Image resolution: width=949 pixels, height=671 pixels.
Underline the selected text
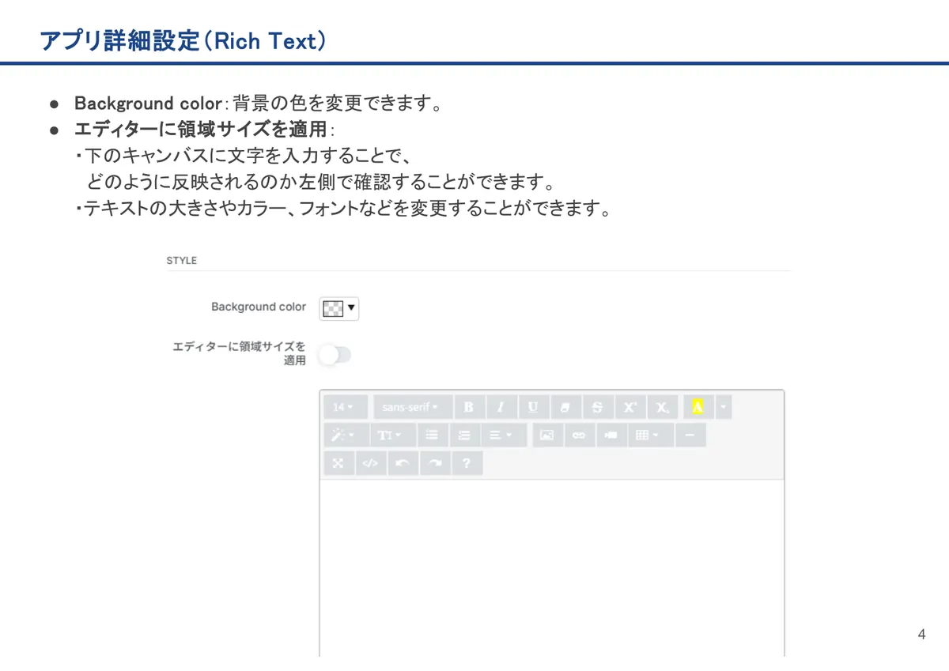click(x=534, y=407)
